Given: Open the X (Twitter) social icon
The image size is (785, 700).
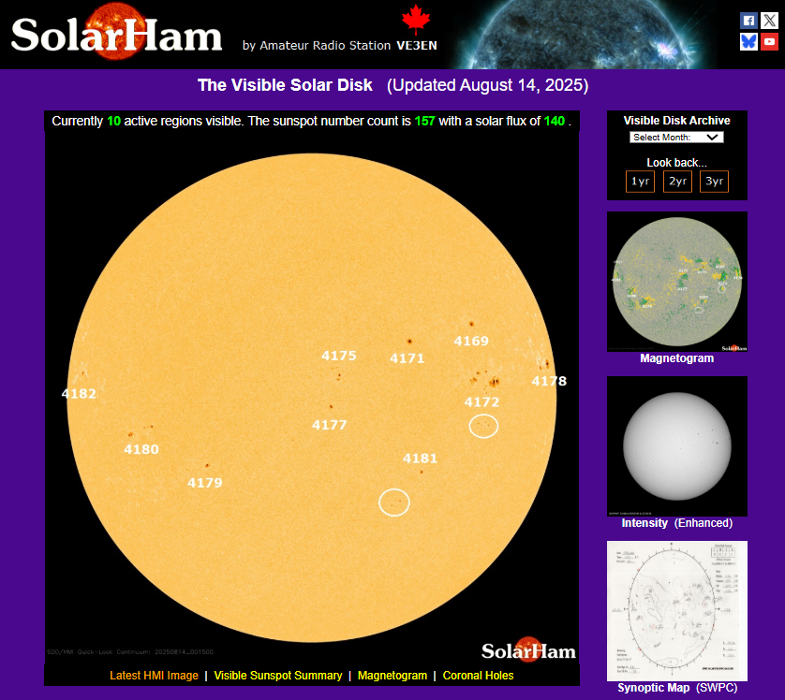Looking at the screenshot, I should coord(769,20).
